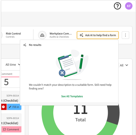Open the SOPA-00314 checklist with Comment button
This screenshot has width=136, height=135.
[x=11, y=123]
